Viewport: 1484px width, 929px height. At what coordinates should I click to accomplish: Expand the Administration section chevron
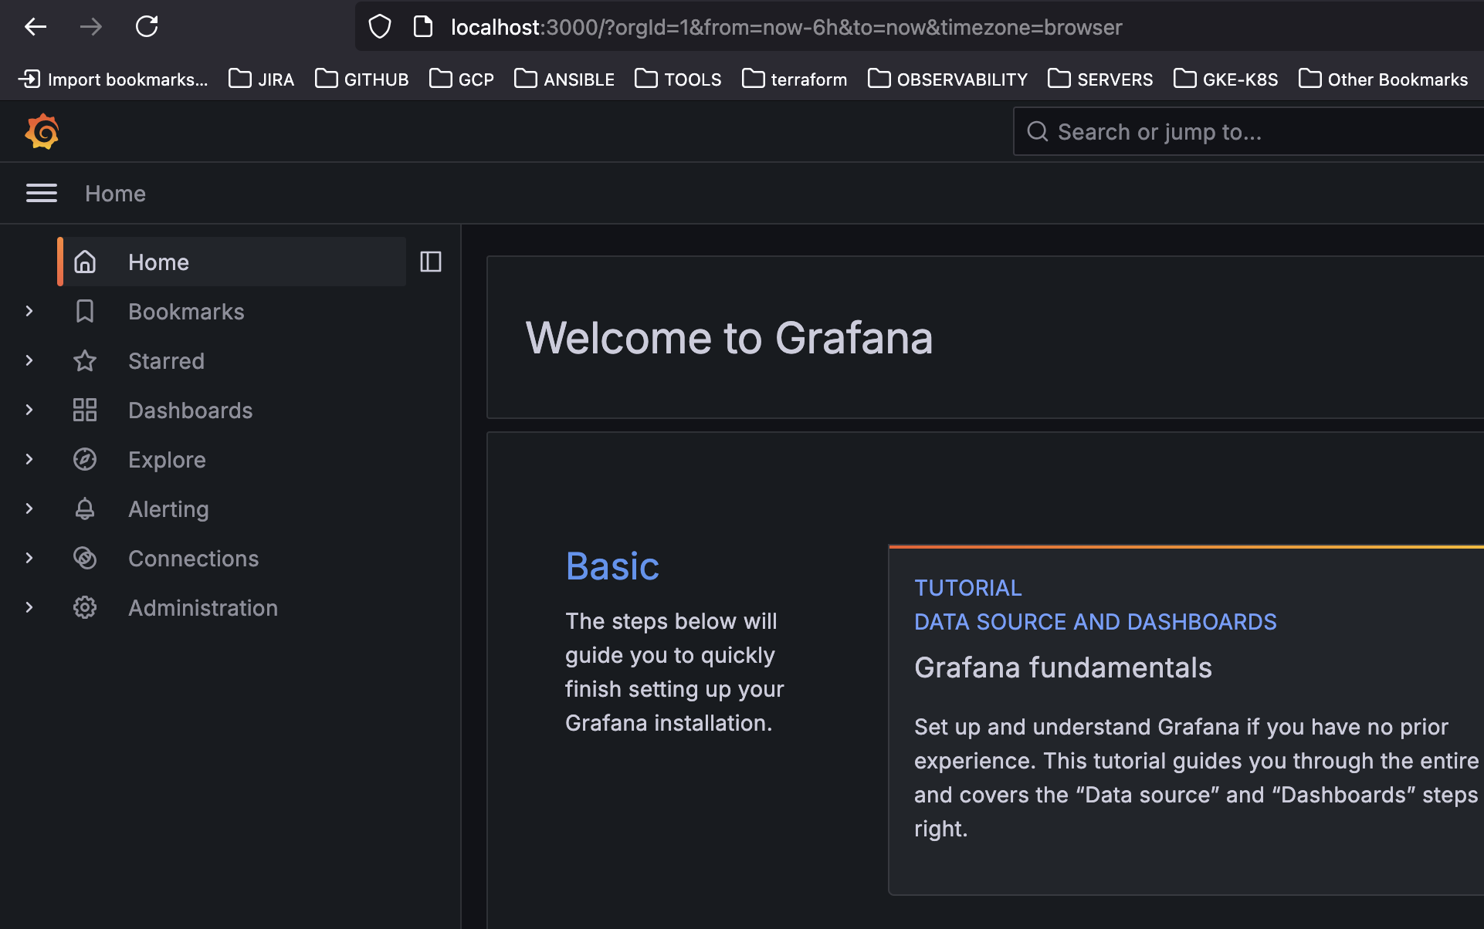[29, 607]
